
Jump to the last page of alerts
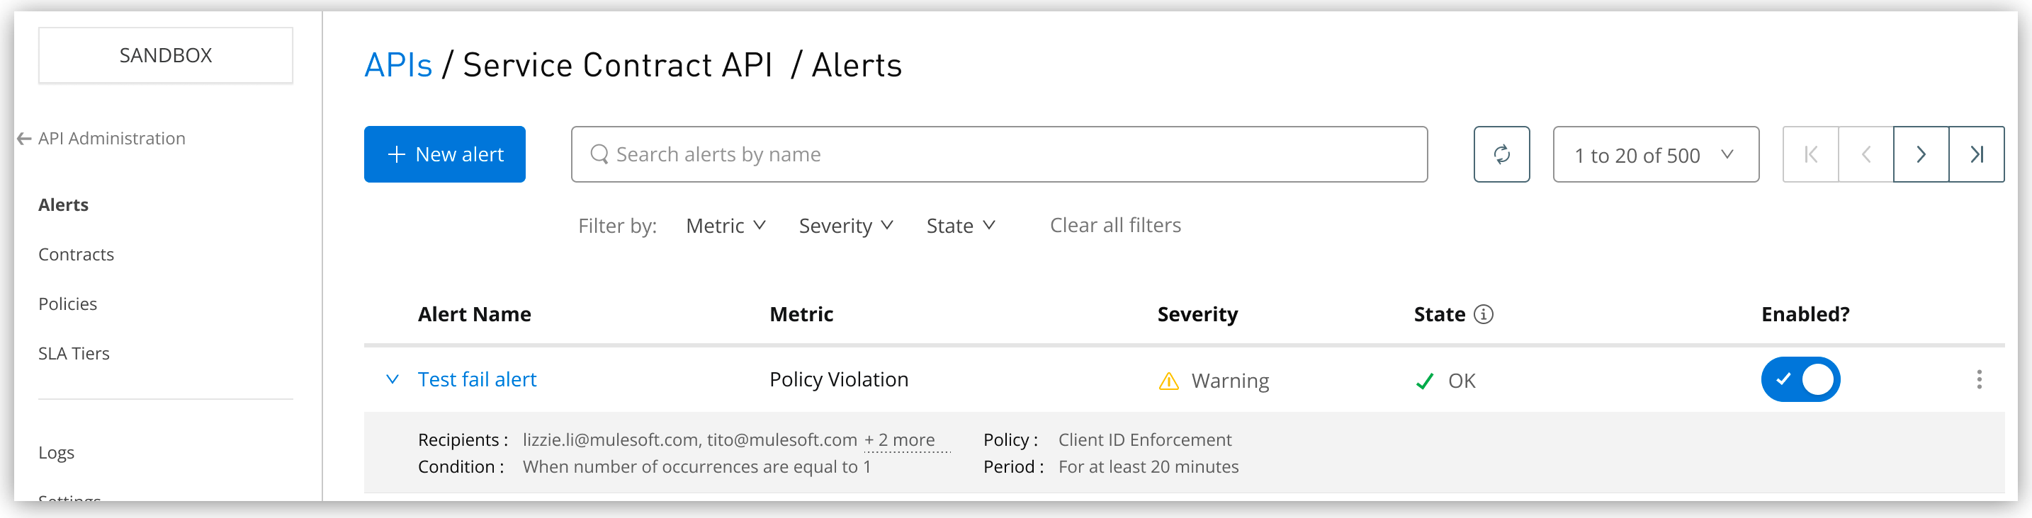(1977, 154)
